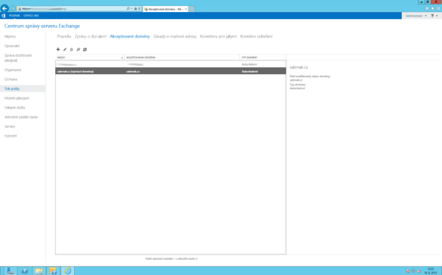This screenshot has height=275, width=442.
Task: Open Ochrana in left navigation
Action: point(11,79)
